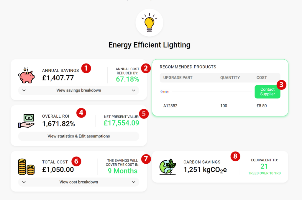Expand left chevron of savings breakdown
The height and width of the screenshot is (200, 302).
pos(24,90)
